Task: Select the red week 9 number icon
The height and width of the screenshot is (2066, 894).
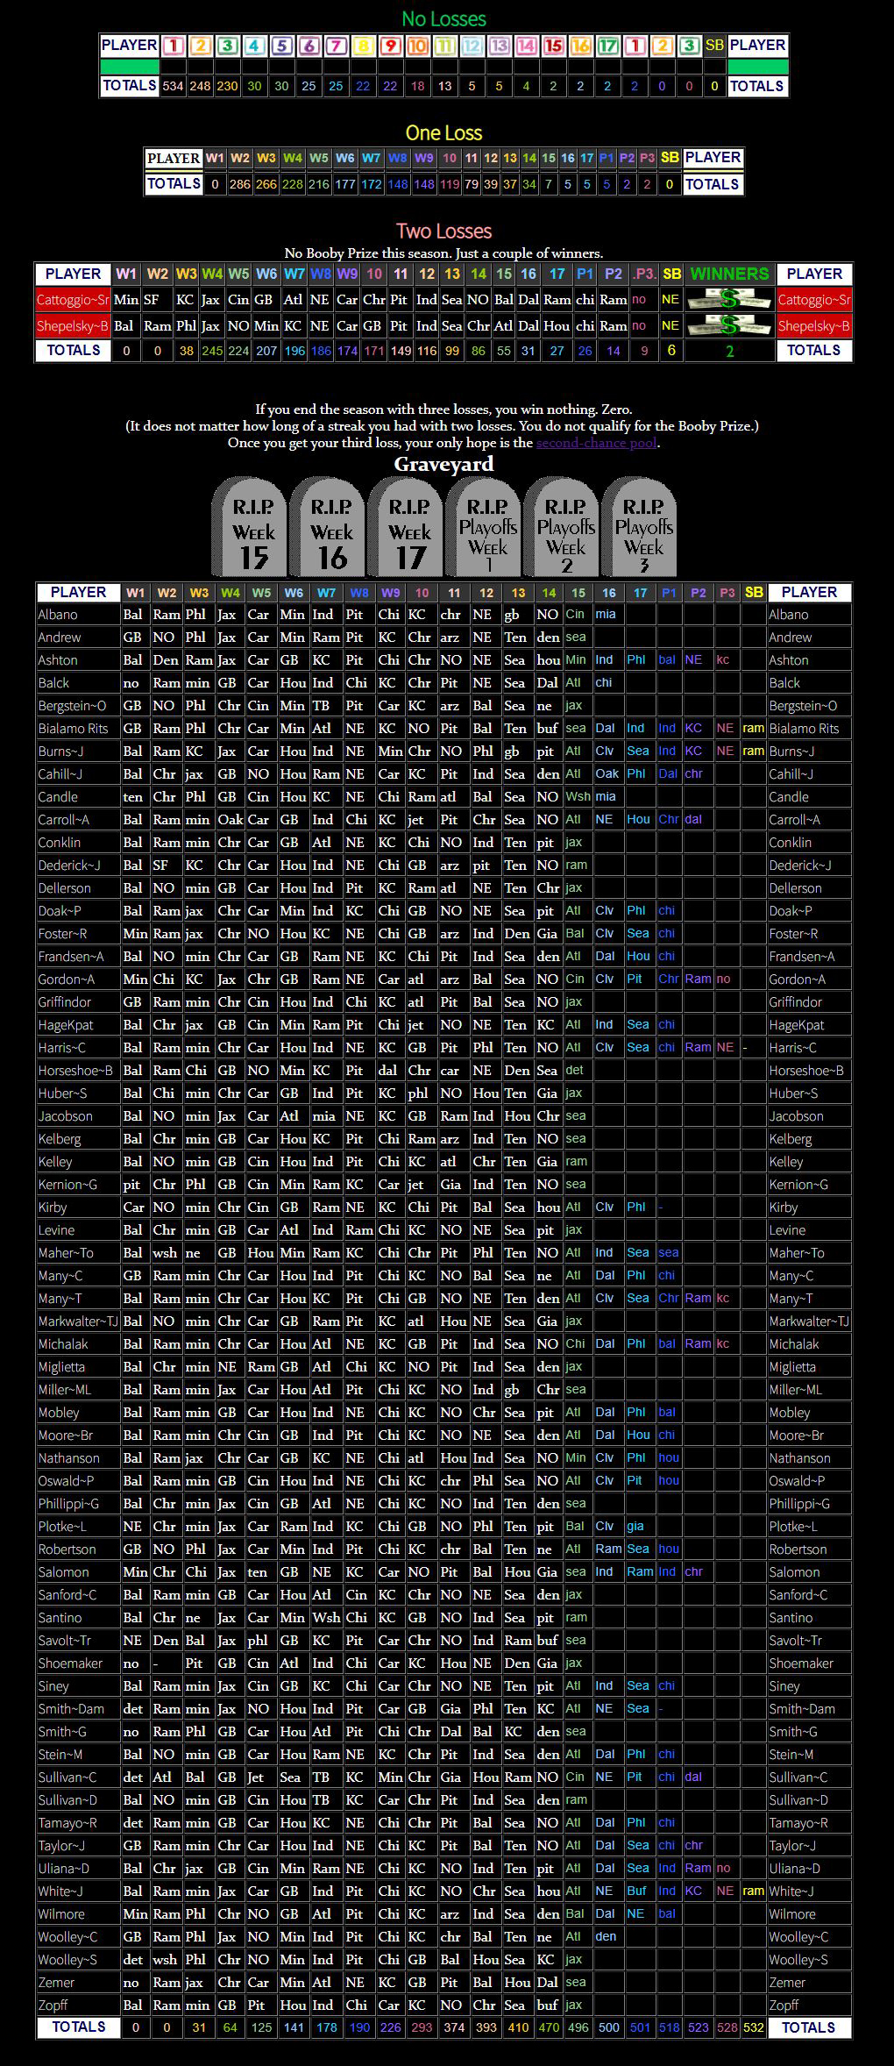Action: point(390,46)
